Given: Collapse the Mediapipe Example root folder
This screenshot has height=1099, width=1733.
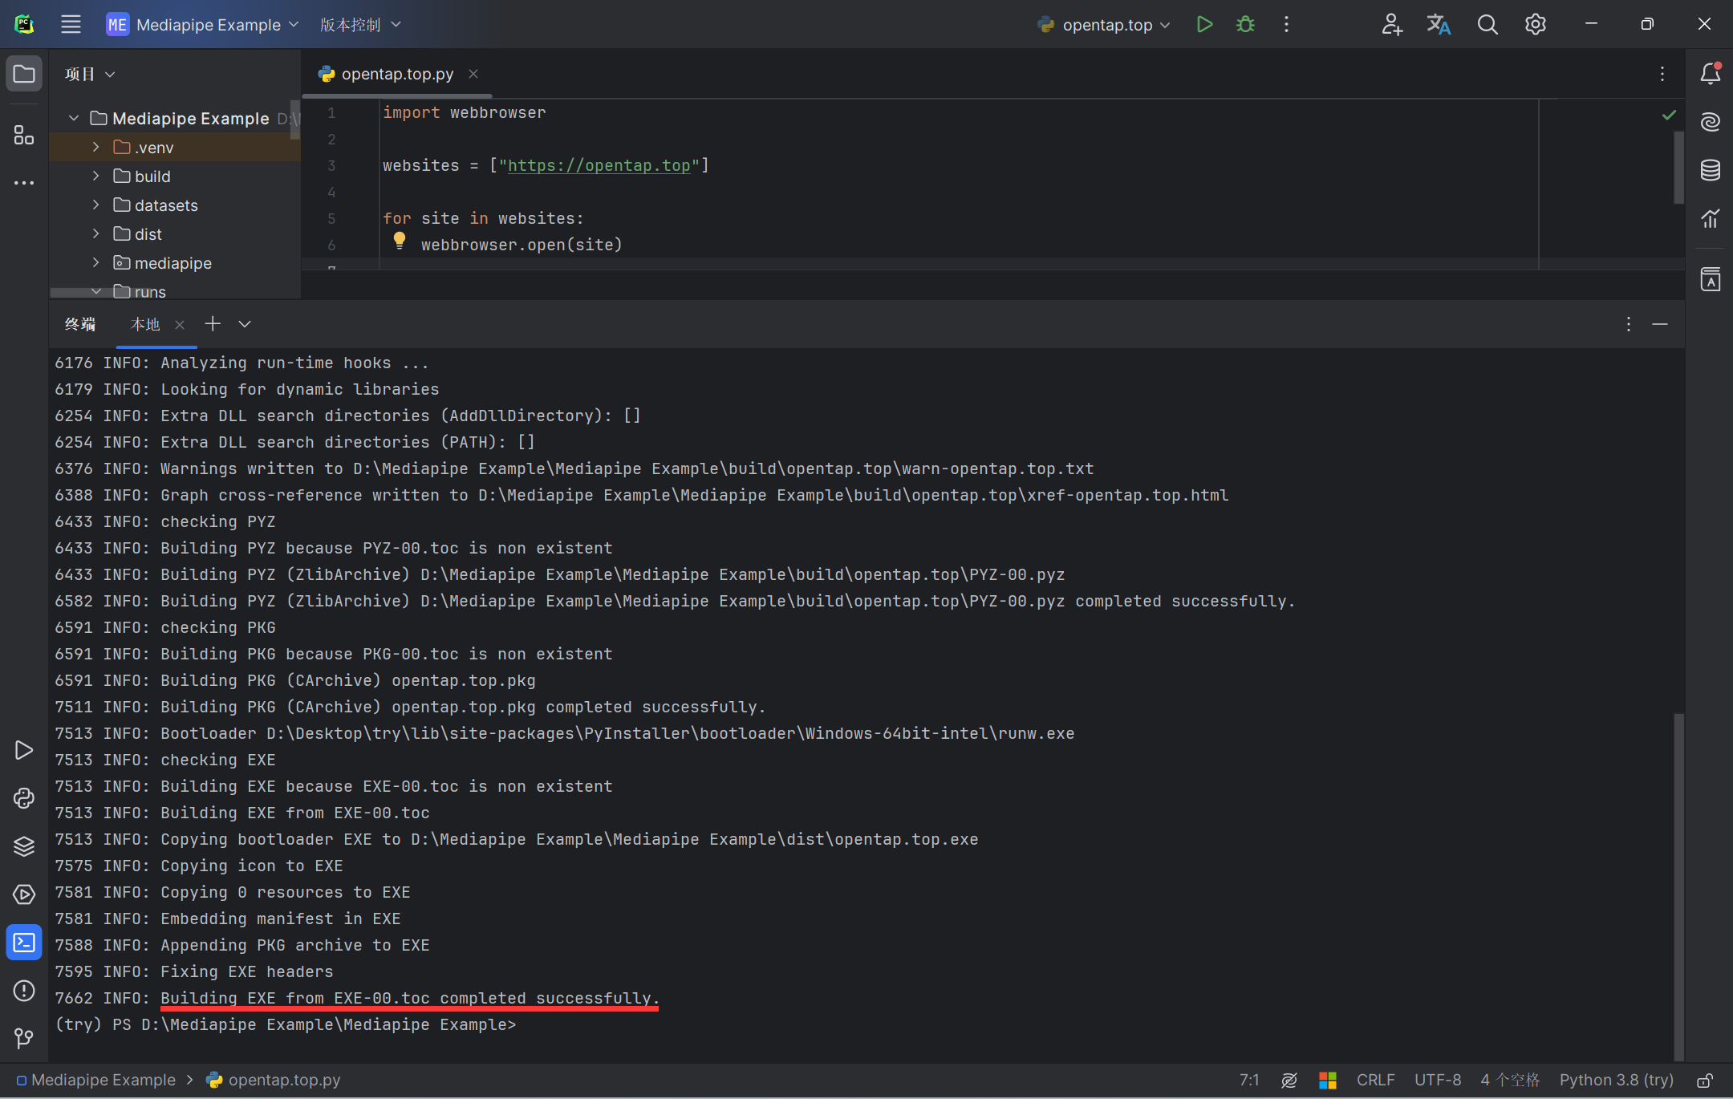Looking at the screenshot, I should tap(74, 118).
